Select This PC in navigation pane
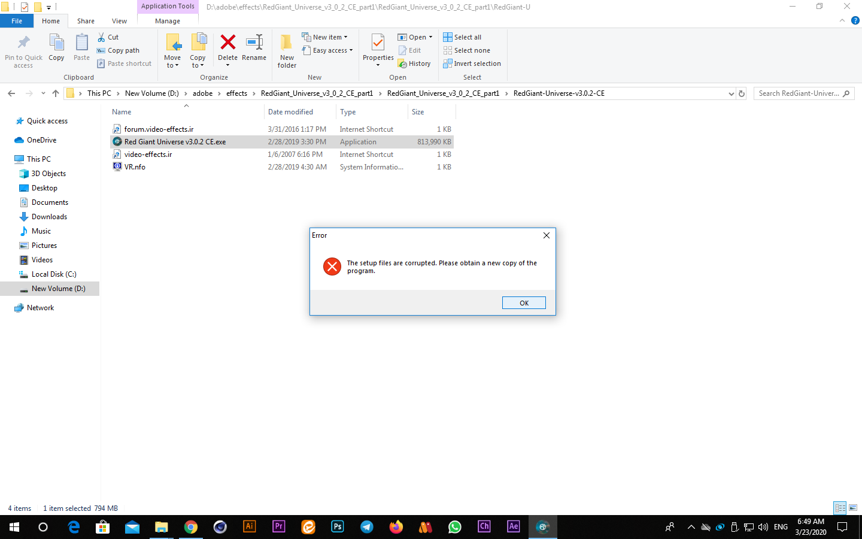 [39, 159]
